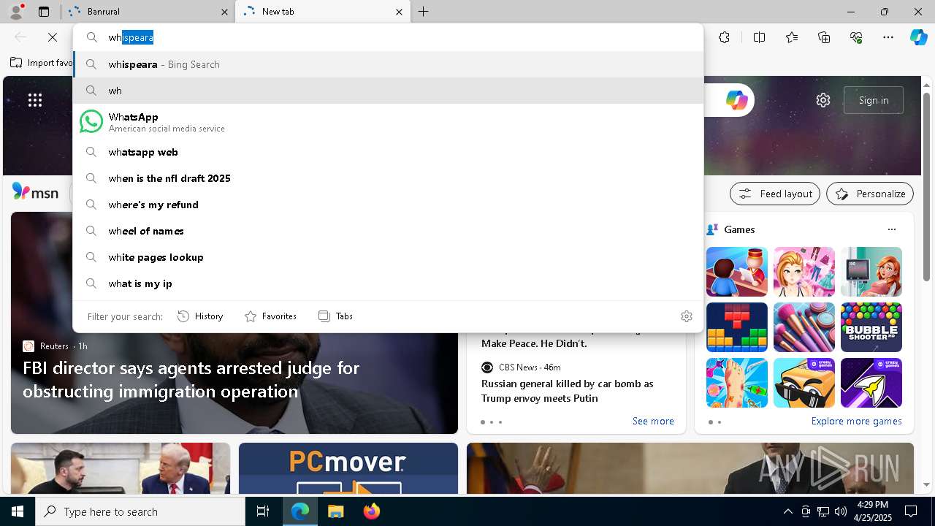
Task: Click the taskbar search box
Action: click(140, 511)
